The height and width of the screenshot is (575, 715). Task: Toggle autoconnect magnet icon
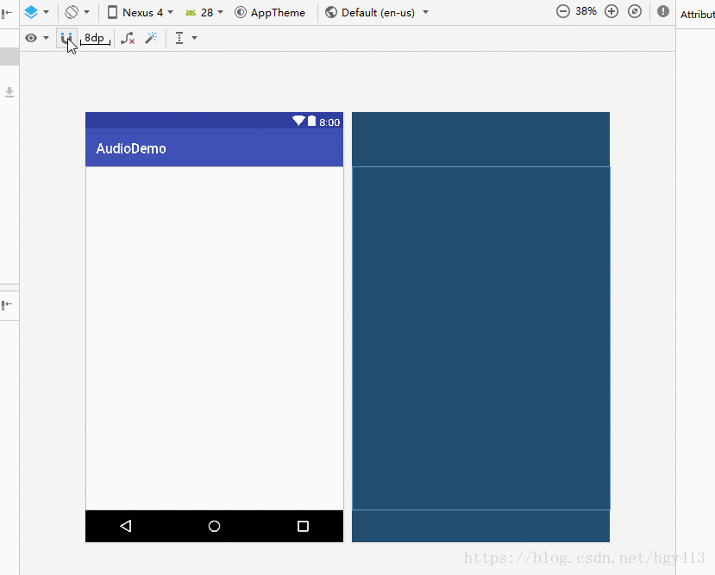[66, 38]
